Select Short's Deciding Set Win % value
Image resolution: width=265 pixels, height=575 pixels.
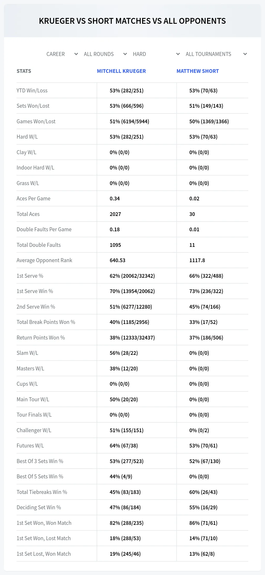(x=203, y=507)
